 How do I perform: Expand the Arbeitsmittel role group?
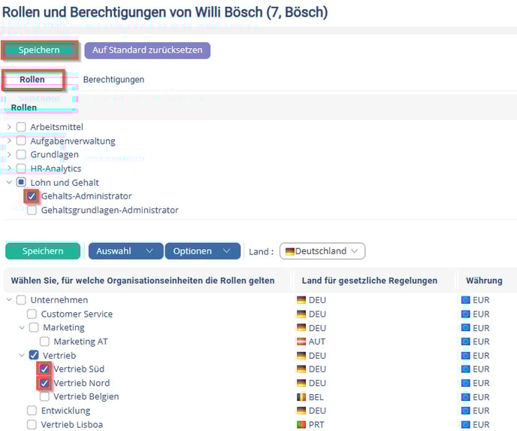(9, 127)
